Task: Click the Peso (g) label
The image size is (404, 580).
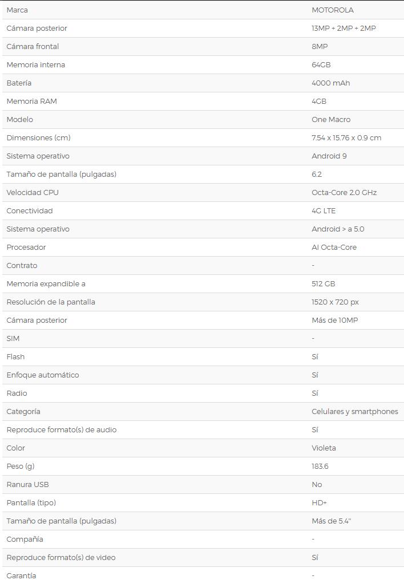Action: (21, 466)
